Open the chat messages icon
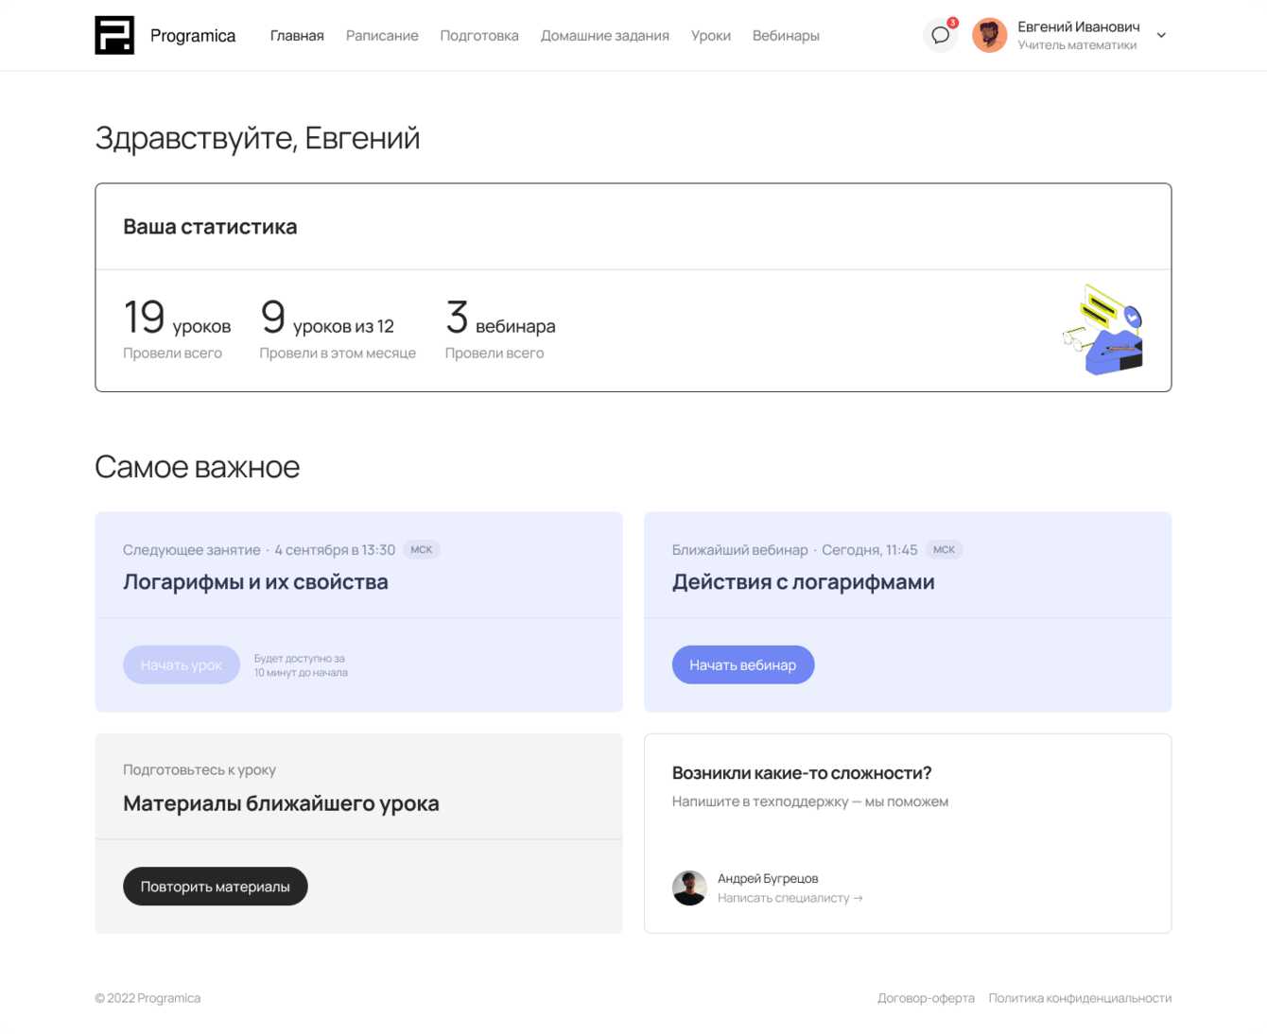Viewport: 1267px width, 1034px height. (940, 36)
